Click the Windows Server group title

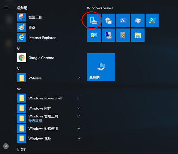pos(100,8)
